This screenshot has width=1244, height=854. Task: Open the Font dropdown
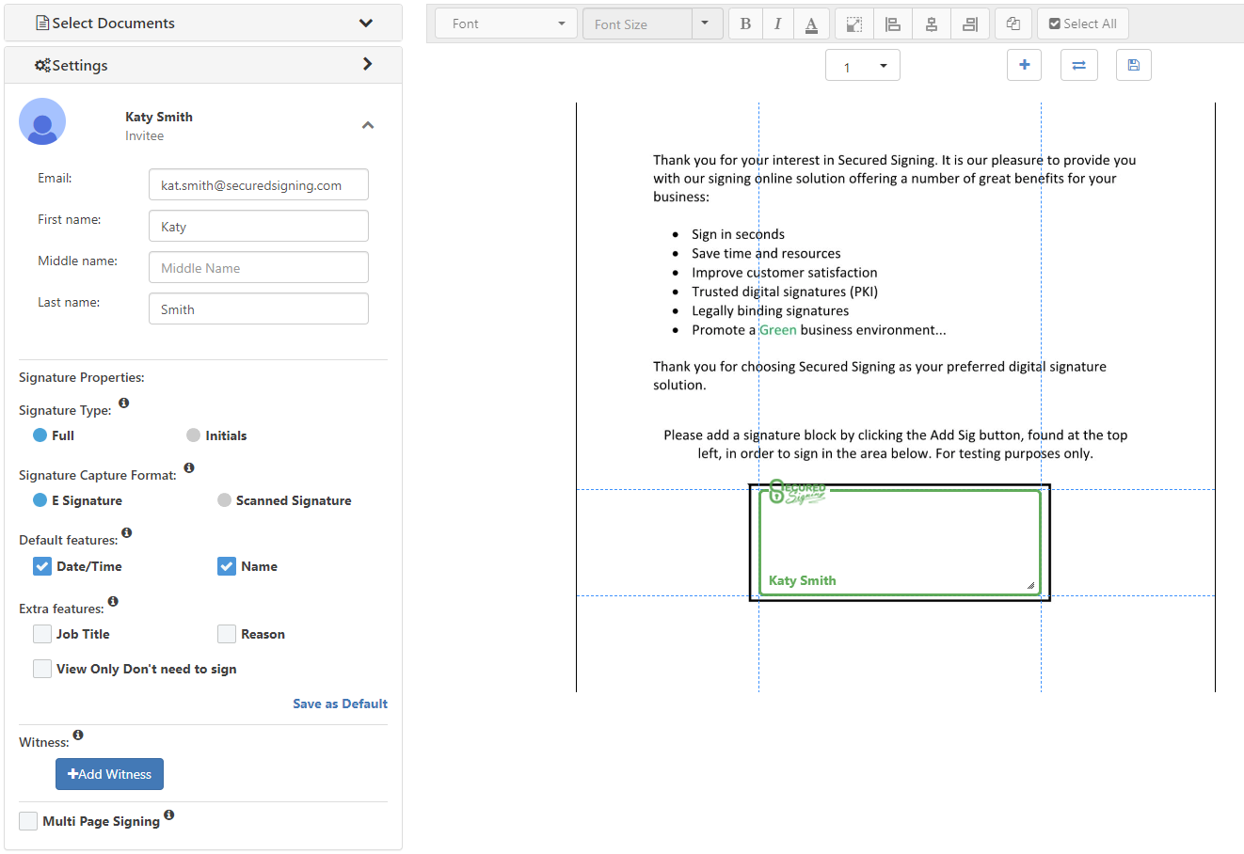click(505, 24)
